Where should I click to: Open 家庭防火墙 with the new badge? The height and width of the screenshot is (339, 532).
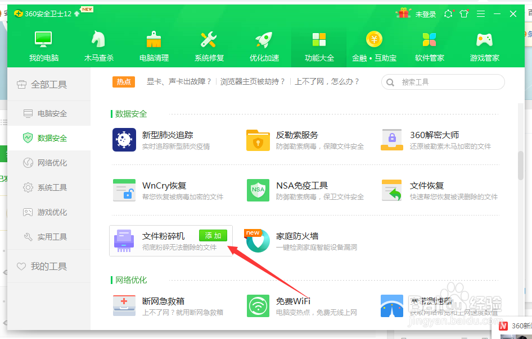pos(258,240)
